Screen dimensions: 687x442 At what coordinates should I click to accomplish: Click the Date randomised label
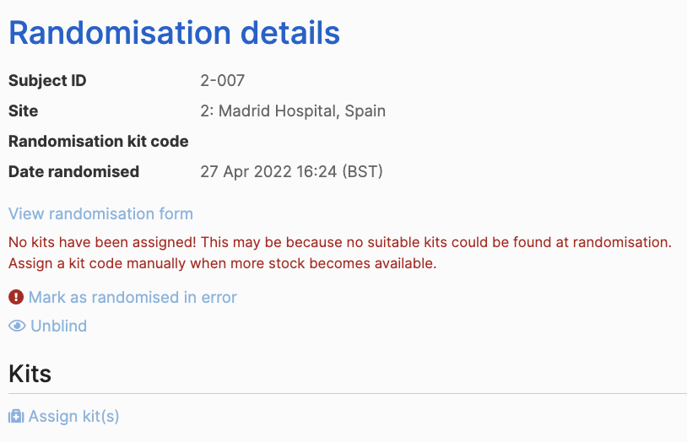tap(73, 172)
